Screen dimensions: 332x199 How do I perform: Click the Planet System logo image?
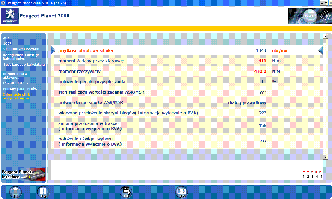click(310, 16)
